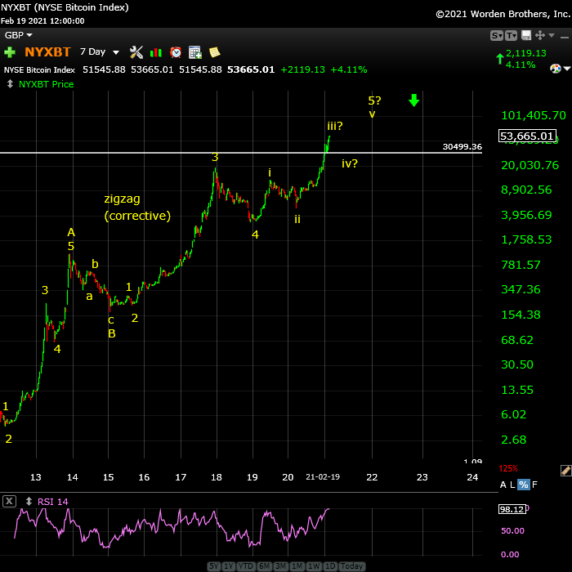Click the 21-02-19 date label
The height and width of the screenshot is (572, 572).
[x=323, y=476]
